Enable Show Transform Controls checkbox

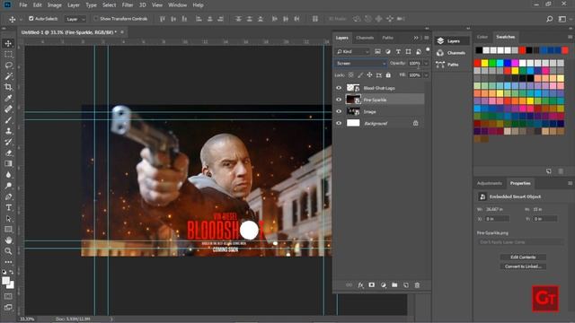[96, 18]
